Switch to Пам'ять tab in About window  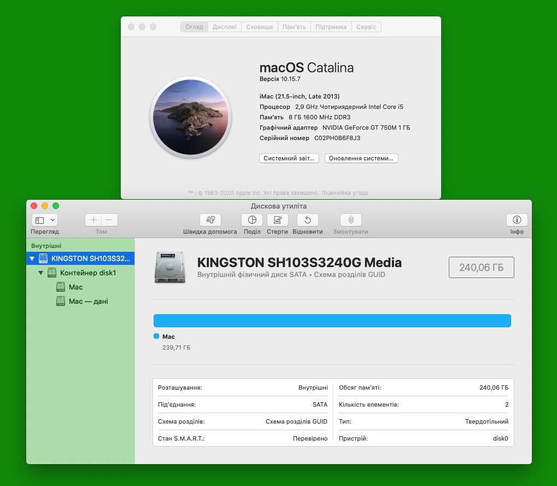(294, 27)
